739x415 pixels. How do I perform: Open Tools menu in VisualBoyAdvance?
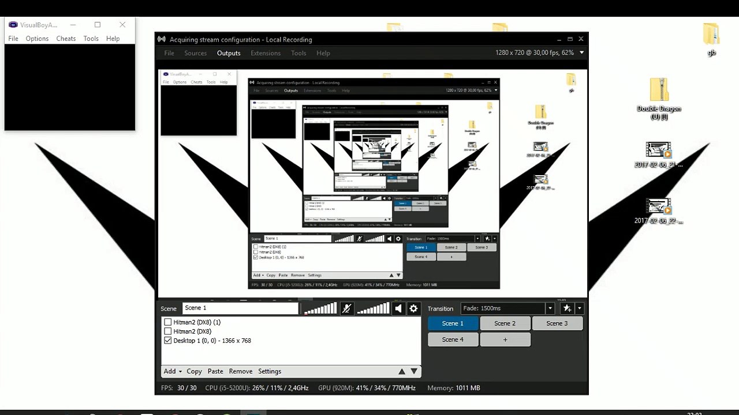pyautogui.click(x=91, y=39)
